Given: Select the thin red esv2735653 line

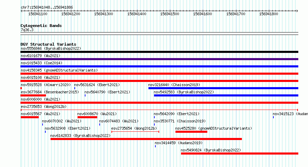Looking at the screenshot, I should coord(159,110).
